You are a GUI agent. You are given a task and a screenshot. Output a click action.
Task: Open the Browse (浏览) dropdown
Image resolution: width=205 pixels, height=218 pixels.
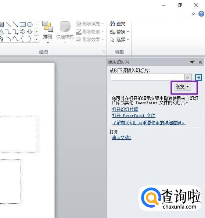coord(183,87)
